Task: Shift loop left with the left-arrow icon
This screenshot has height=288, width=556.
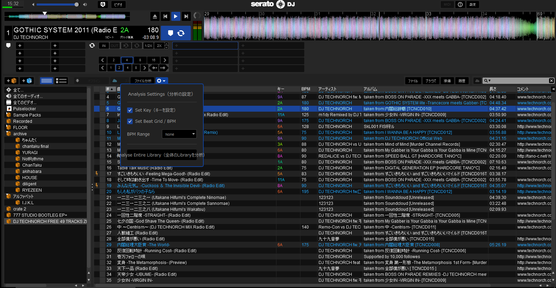Action: click(154, 68)
